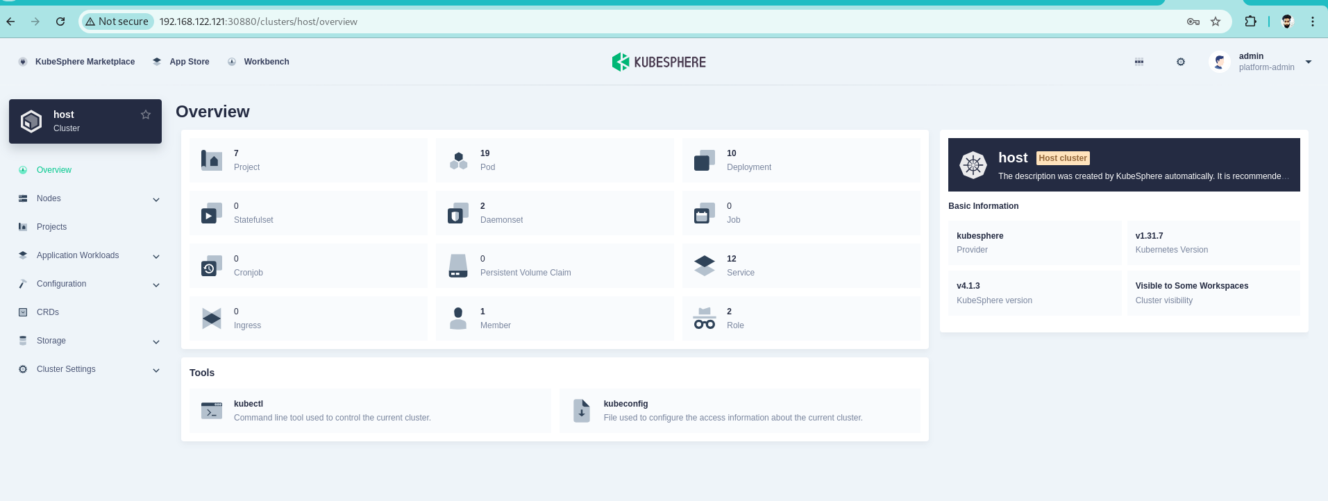This screenshot has width=1328, height=501.
Task: Open the admin account dropdown arrow
Action: (1309, 62)
